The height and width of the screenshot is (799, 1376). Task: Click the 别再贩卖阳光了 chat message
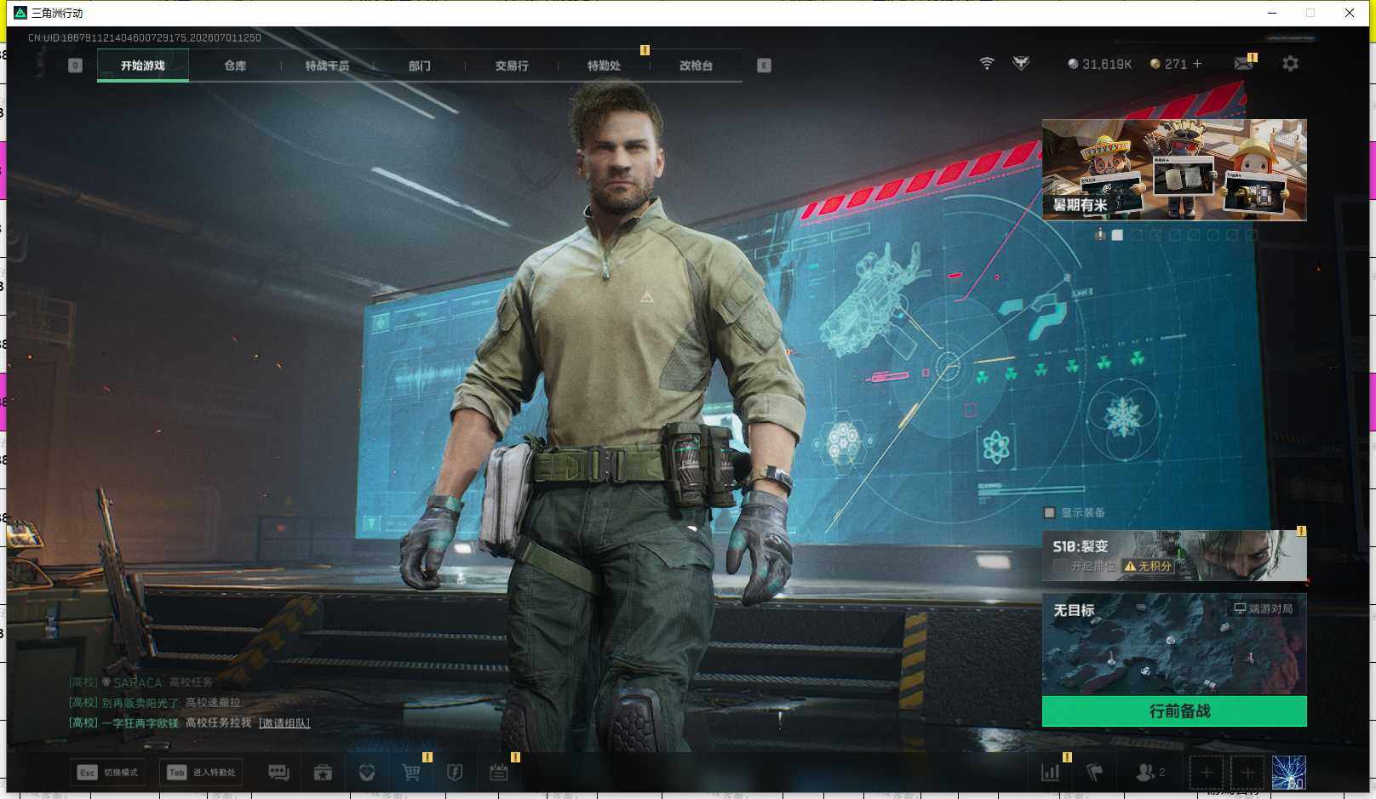(154, 703)
